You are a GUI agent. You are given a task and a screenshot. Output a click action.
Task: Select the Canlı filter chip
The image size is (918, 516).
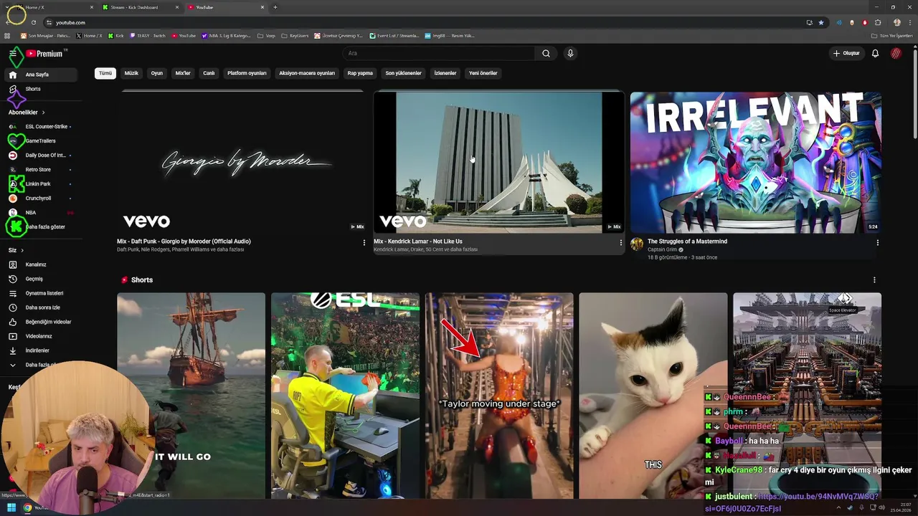point(209,73)
